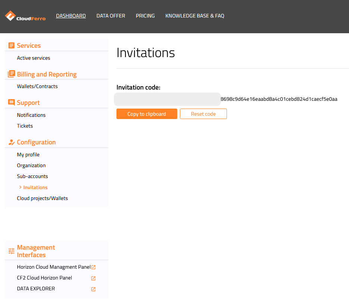
Task: Open KNOWLEDGE BASE & FAQ
Action: (194, 16)
